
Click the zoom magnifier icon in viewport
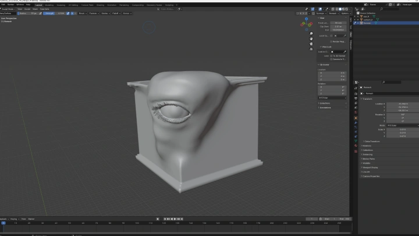[x=311, y=34]
